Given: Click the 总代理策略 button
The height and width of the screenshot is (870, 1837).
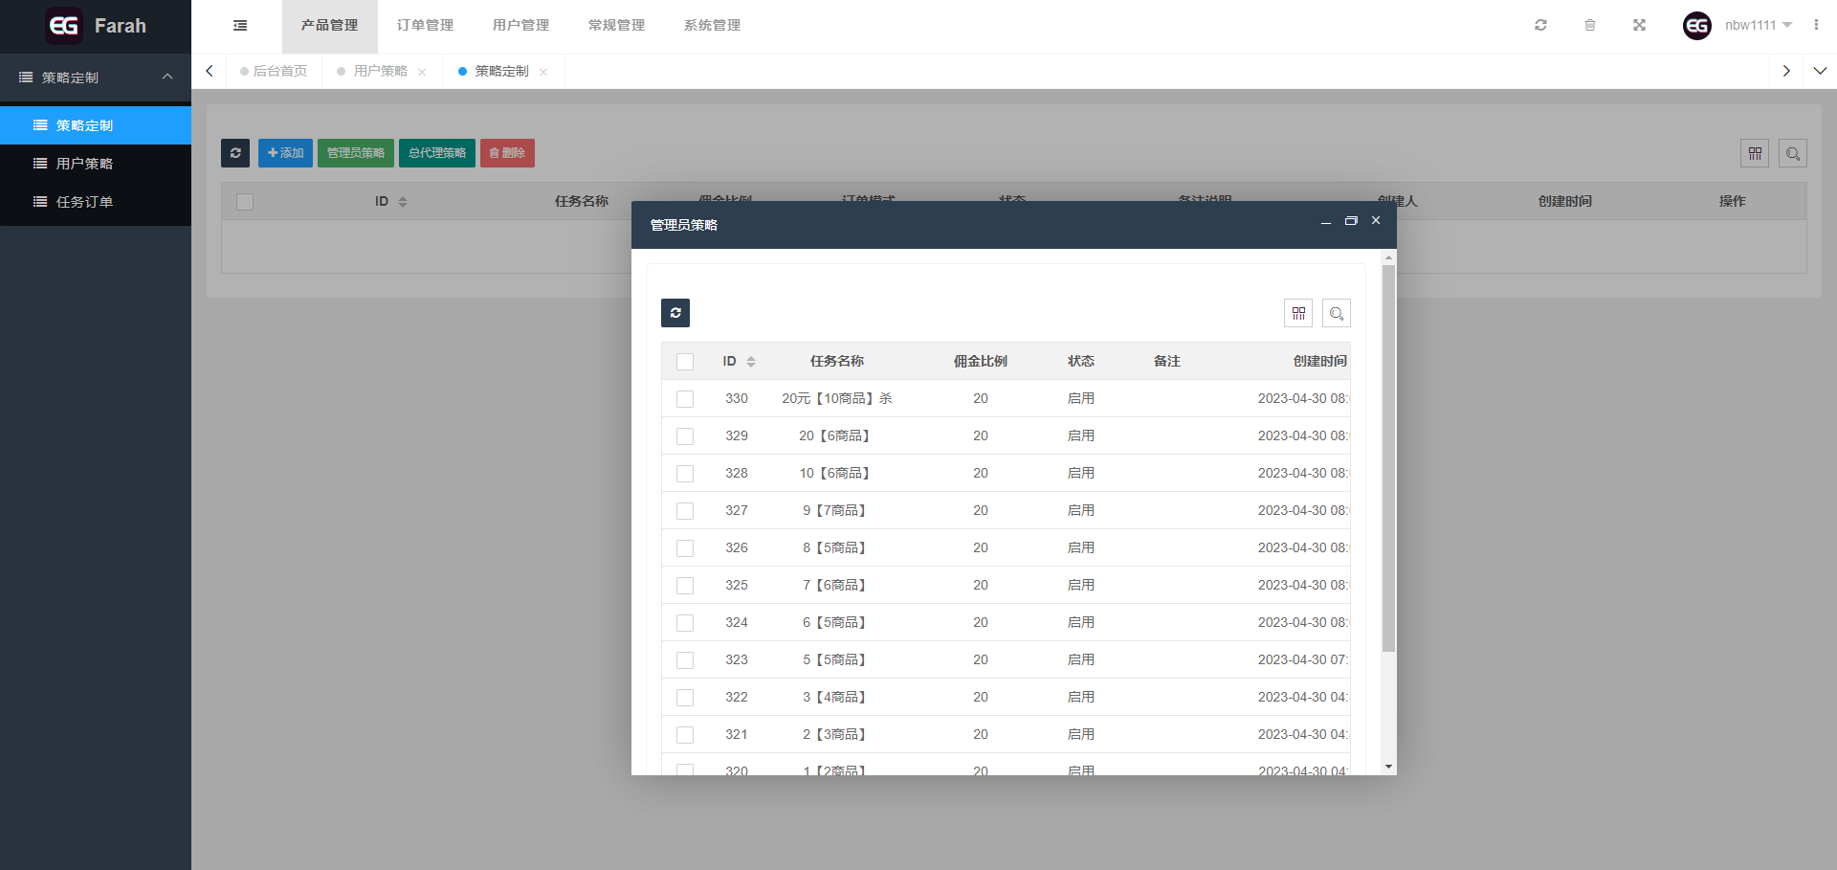Looking at the screenshot, I should pos(436,153).
